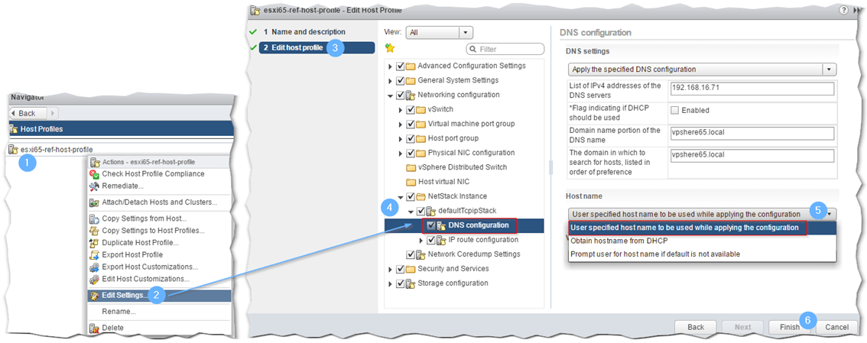Click the Copy Settings from Host icon

[93, 218]
